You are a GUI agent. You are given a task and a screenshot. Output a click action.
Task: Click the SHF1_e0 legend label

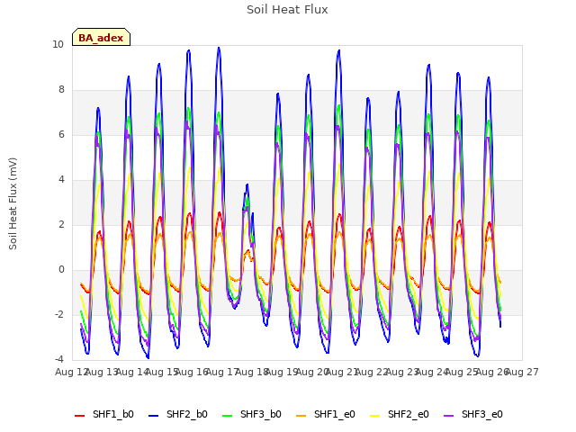335,414
